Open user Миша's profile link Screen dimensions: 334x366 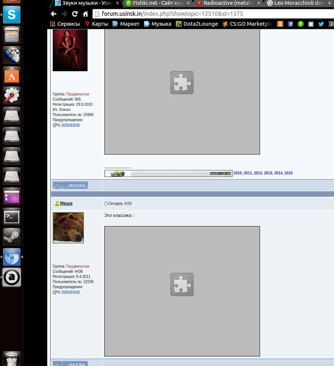(66, 203)
